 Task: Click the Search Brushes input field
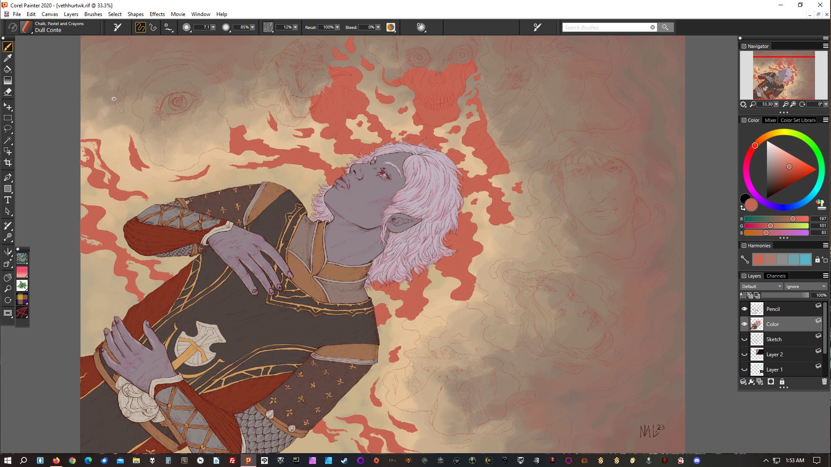click(606, 28)
